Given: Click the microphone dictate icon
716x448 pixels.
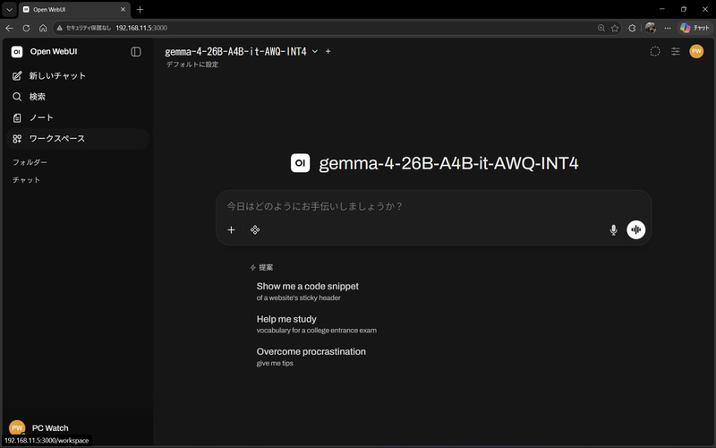Looking at the screenshot, I should pyautogui.click(x=614, y=230).
